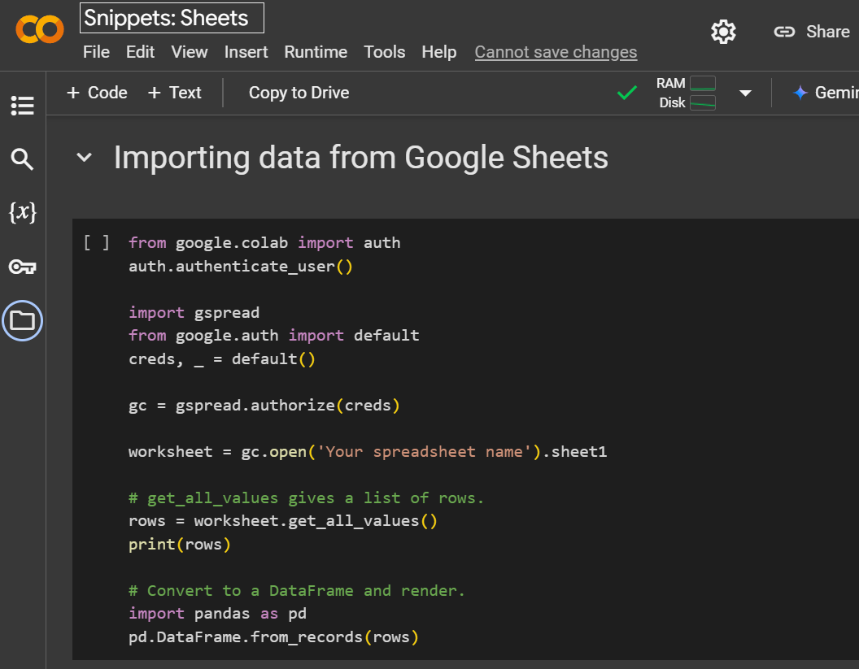
Task: Collapse the Importing data from Google Sheets section
Action: 84,158
